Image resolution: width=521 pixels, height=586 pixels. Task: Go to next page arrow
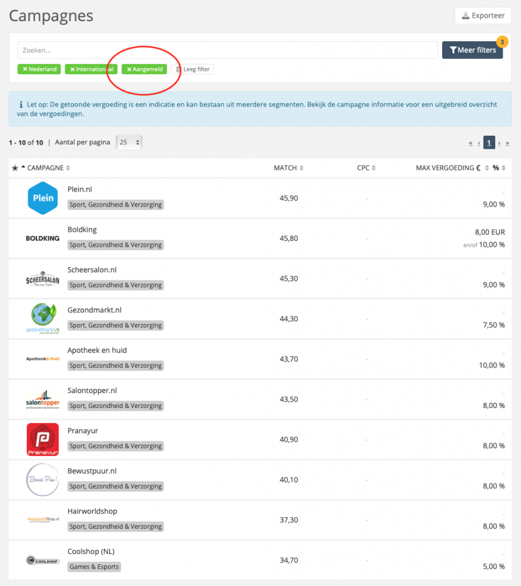[499, 143]
